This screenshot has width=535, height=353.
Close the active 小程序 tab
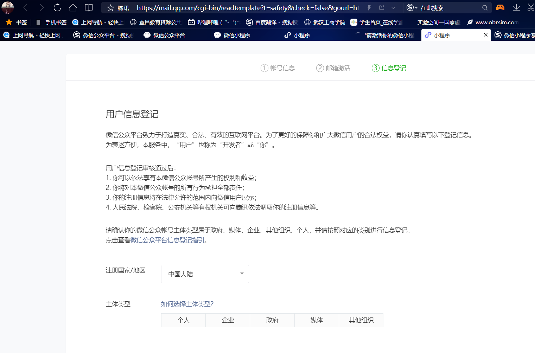(x=486, y=35)
